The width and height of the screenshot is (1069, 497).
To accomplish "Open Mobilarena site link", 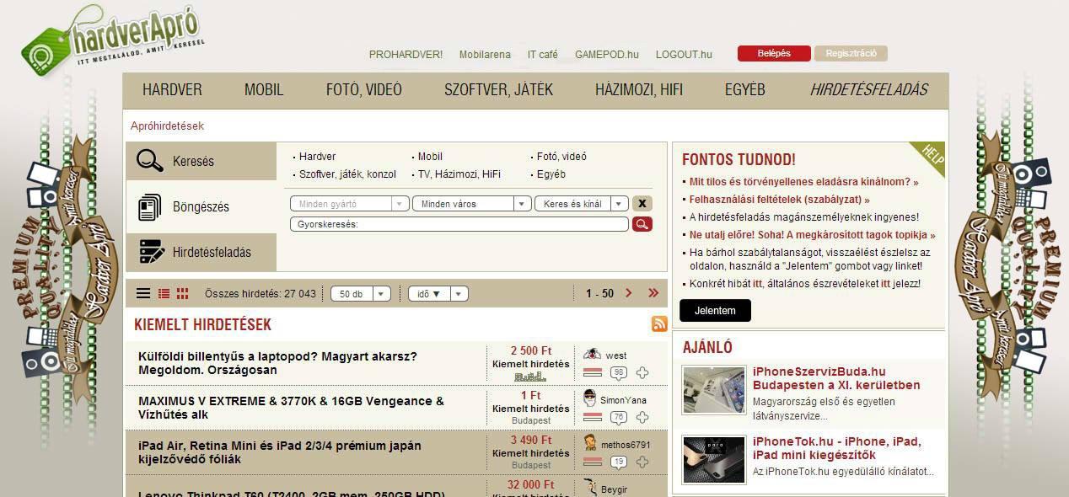I will [x=485, y=55].
